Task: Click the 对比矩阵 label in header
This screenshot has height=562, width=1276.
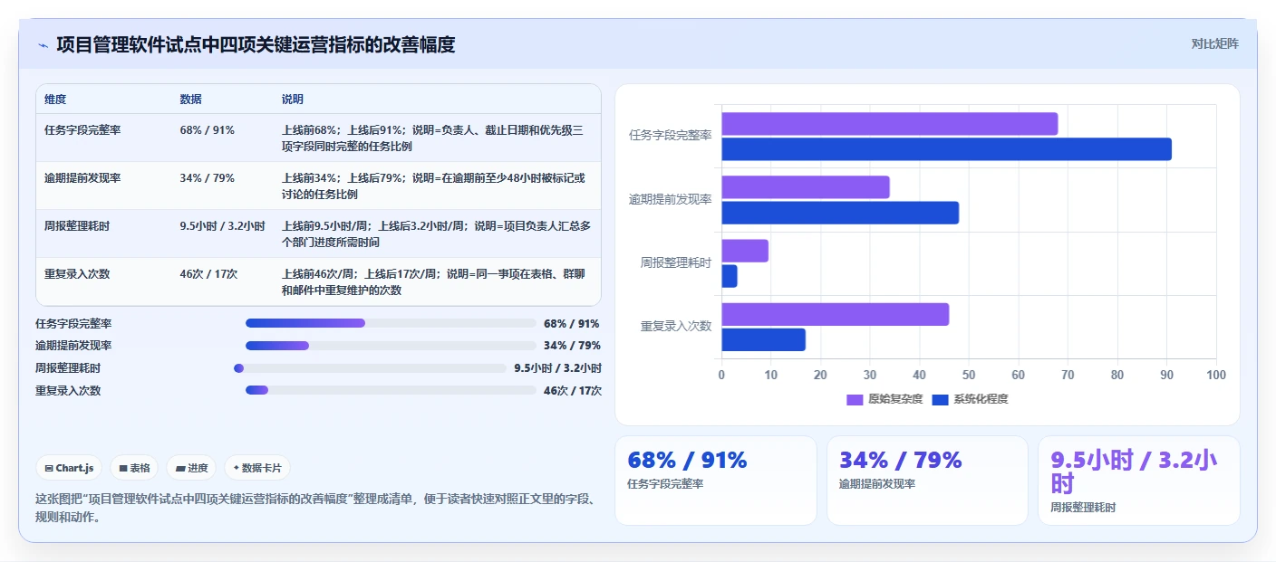Action: point(1214,43)
